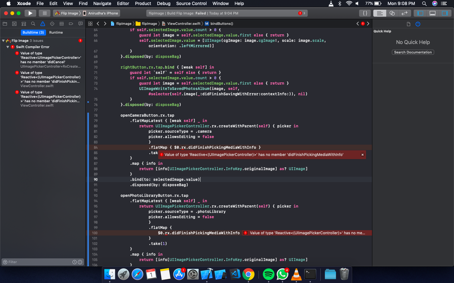Open the Quick Help inspector question mark icon
Image resolution: width=454 pixels, height=283 pixels.
tap(418, 24)
